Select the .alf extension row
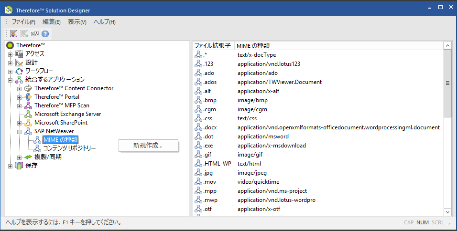Viewport: 457px width, 231px height. pyautogui.click(x=207, y=91)
